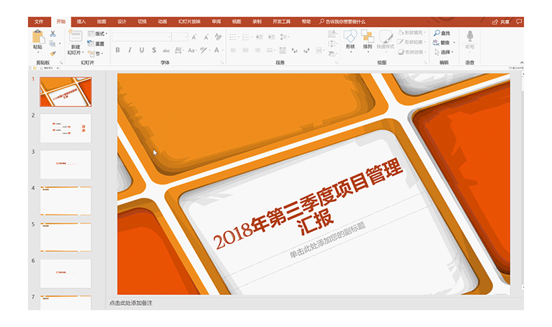The height and width of the screenshot is (327, 552).
Task: Toggle text Shadow (S)
Action: (x=154, y=50)
